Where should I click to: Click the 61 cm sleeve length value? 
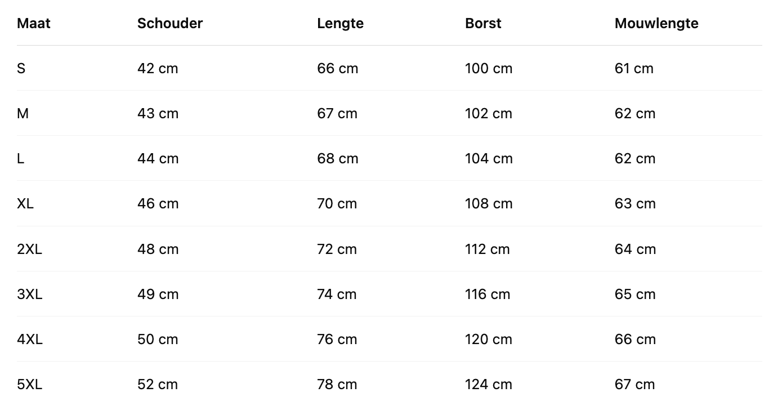(634, 69)
